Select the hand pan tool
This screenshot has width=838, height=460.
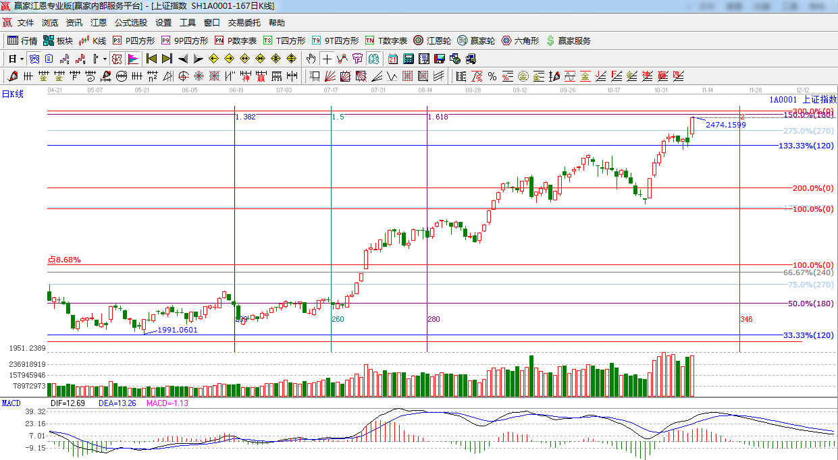point(311,59)
